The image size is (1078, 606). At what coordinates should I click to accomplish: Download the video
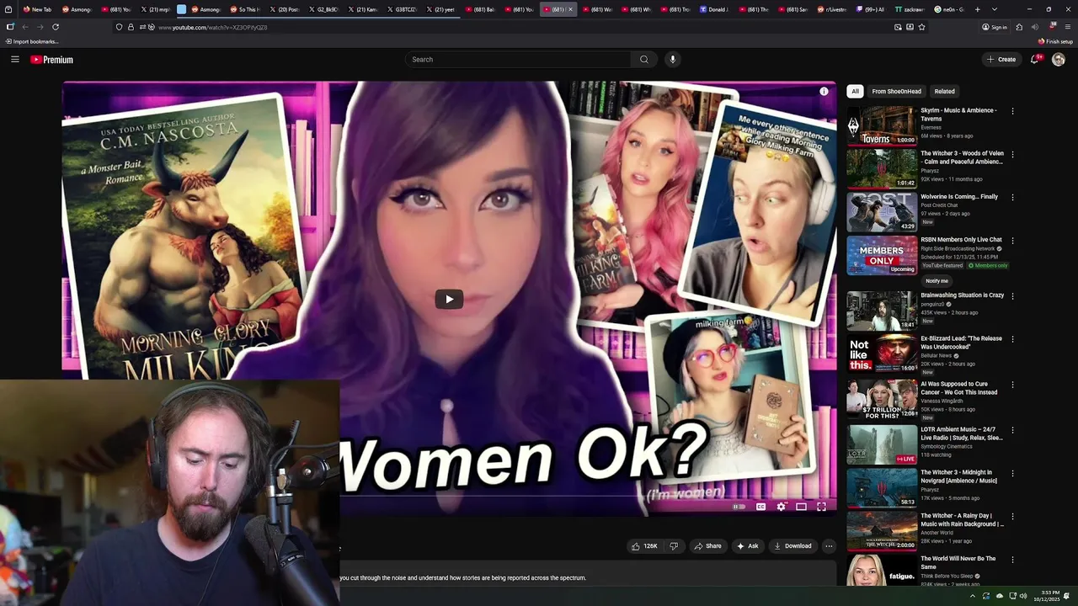point(792,546)
